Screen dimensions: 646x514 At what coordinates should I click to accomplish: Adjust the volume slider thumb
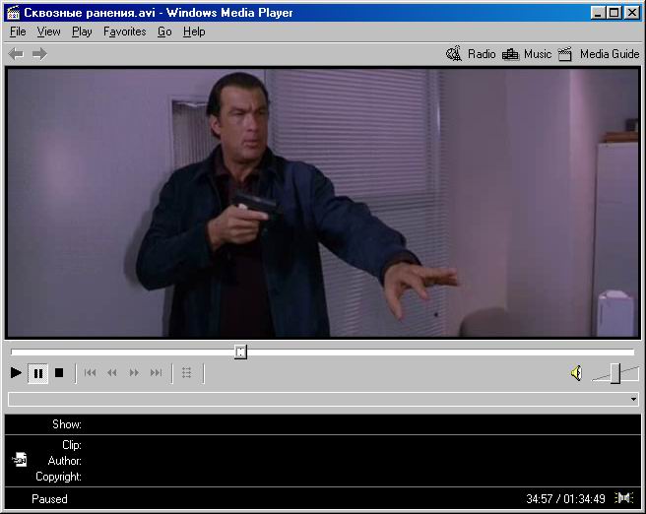coord(614,373)
